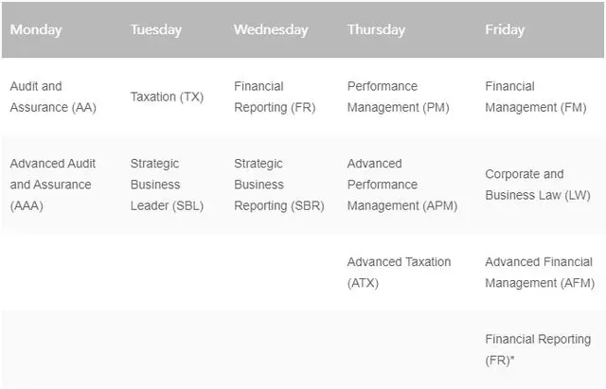Click the Monday column header
The height and width of the screenshot is (389, 606).
36,29
